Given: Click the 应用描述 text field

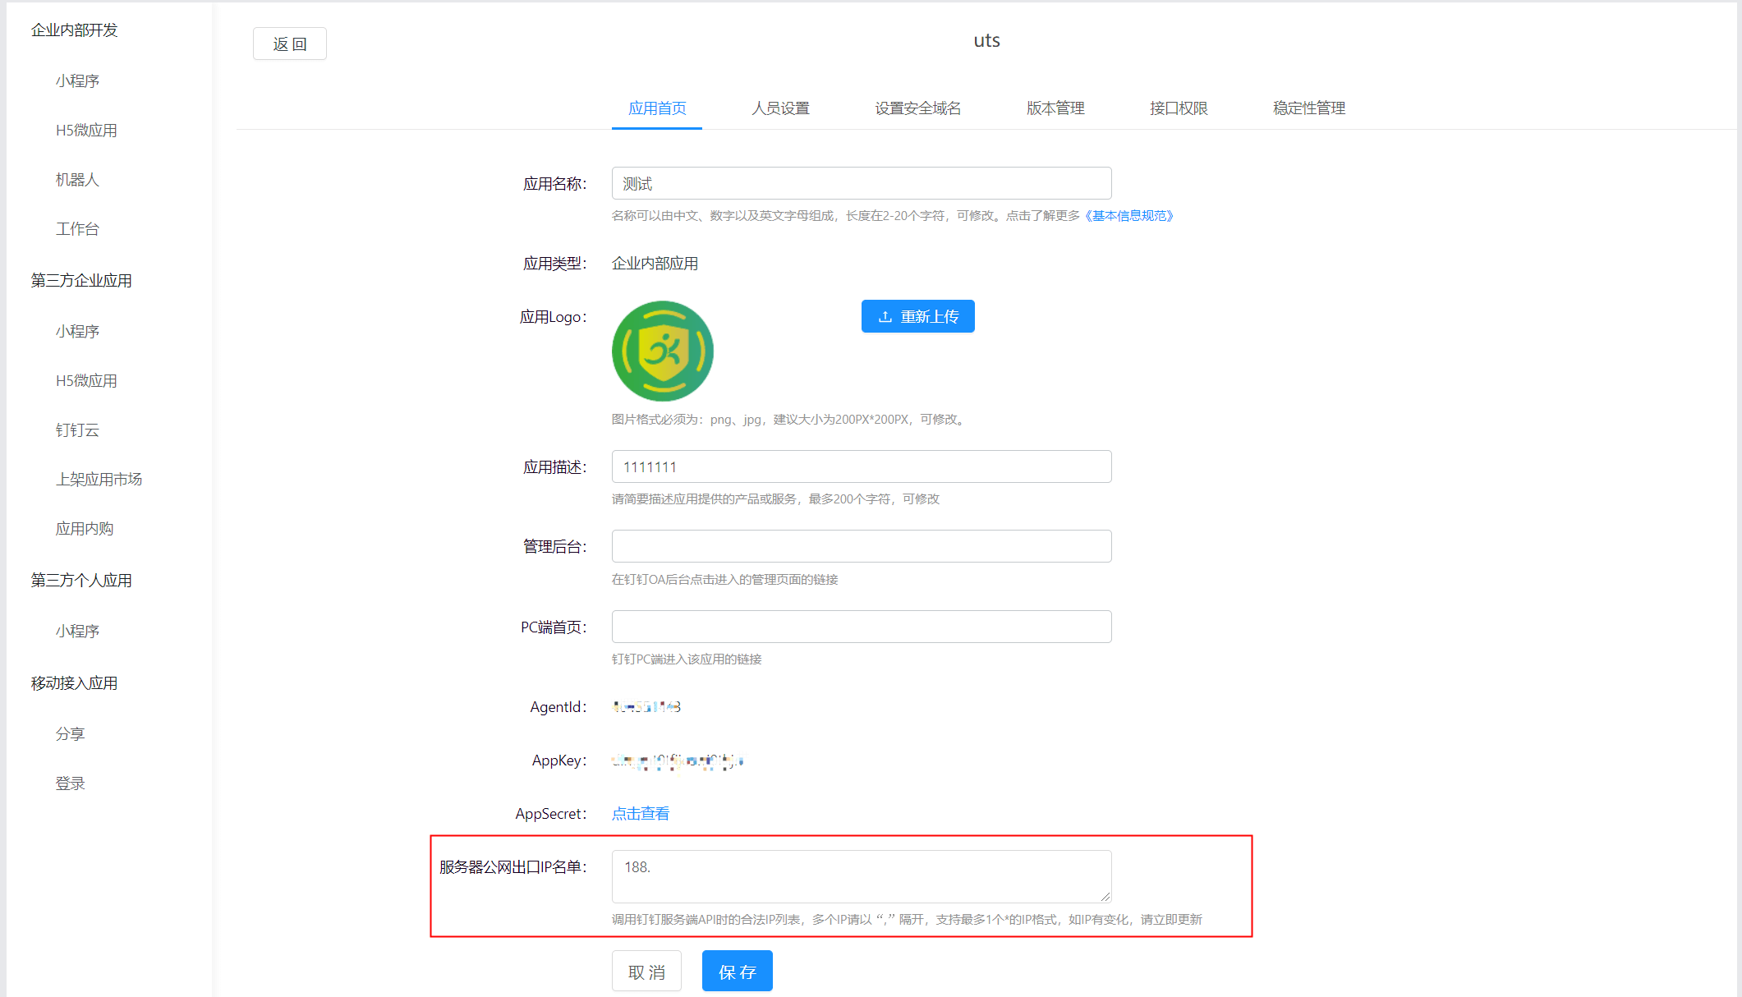Looking at the screenshot, I should pyautogui.click(x=861, y=466).
